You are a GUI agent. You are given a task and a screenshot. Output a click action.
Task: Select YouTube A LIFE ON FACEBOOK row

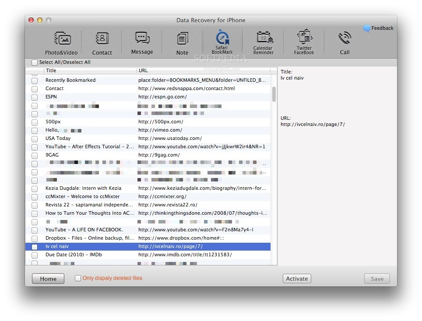(x=148, y=230)
